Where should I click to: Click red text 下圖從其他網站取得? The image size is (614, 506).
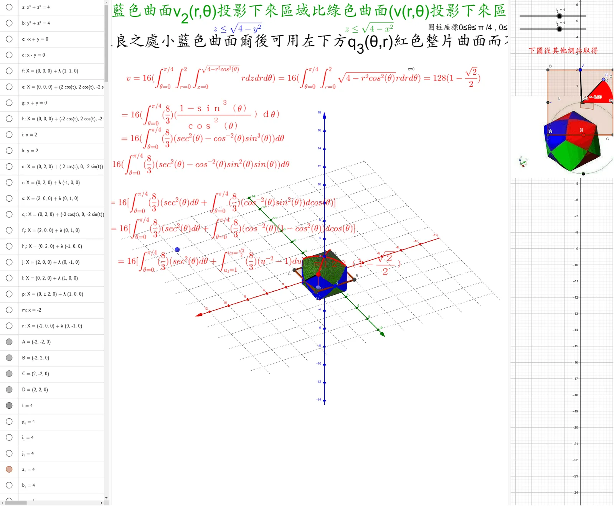pyautogui.click(x=563, y=51)
